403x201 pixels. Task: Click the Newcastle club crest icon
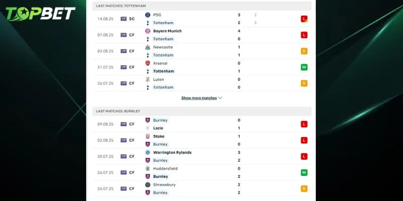tap(148, 47)
